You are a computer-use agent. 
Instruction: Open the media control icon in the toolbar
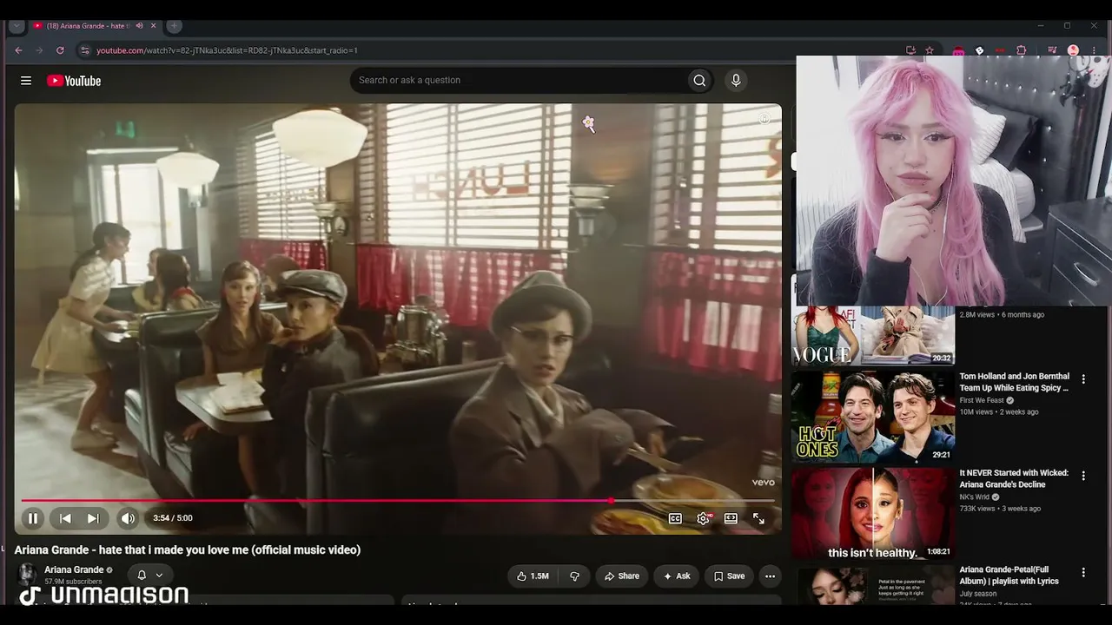[x=1052, y=50]
